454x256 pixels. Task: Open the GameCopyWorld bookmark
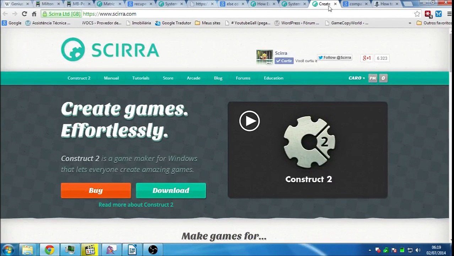coord(346,23)
